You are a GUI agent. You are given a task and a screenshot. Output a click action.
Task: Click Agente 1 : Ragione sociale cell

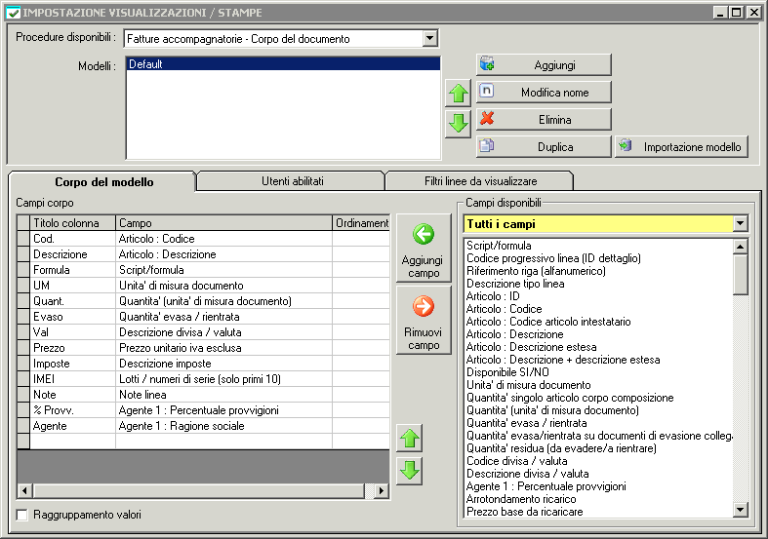pos(223,426)
